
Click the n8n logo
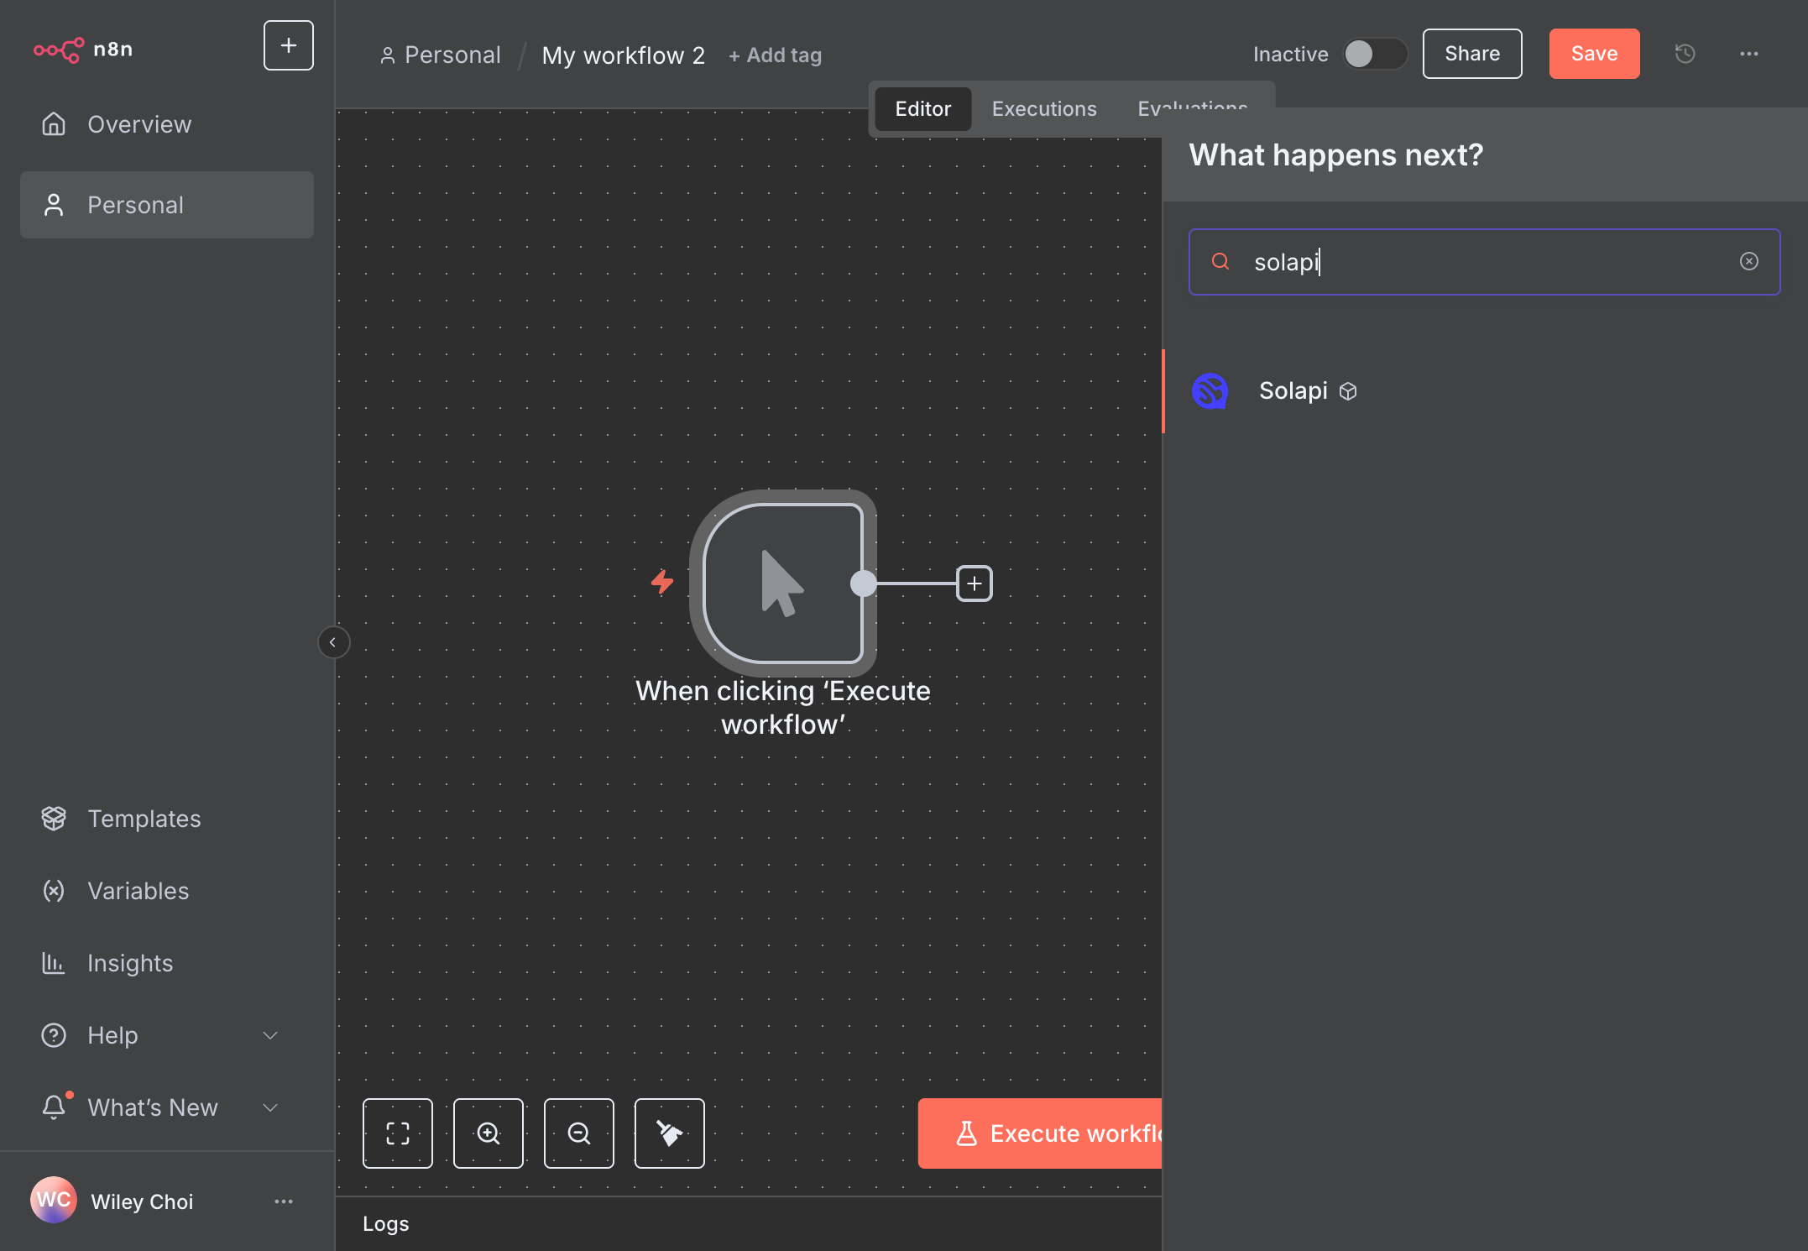(83, 50)
